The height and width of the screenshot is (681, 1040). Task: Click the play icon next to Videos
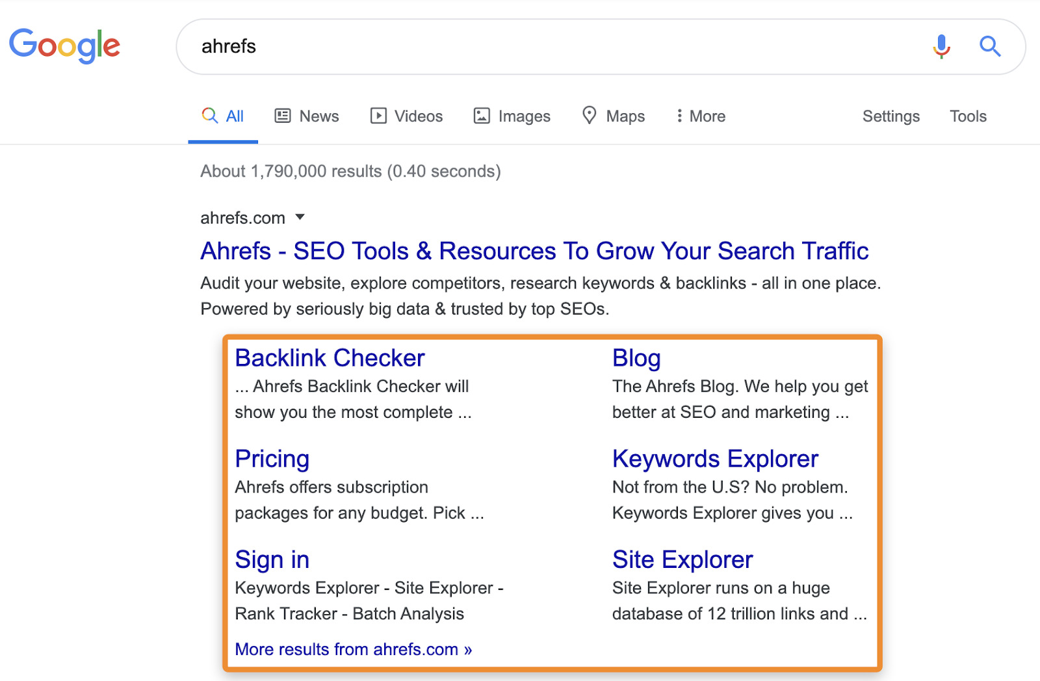click(x=380, y=116)
